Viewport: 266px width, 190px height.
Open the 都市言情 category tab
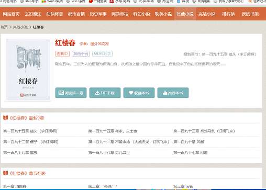[x=76, y=14]
